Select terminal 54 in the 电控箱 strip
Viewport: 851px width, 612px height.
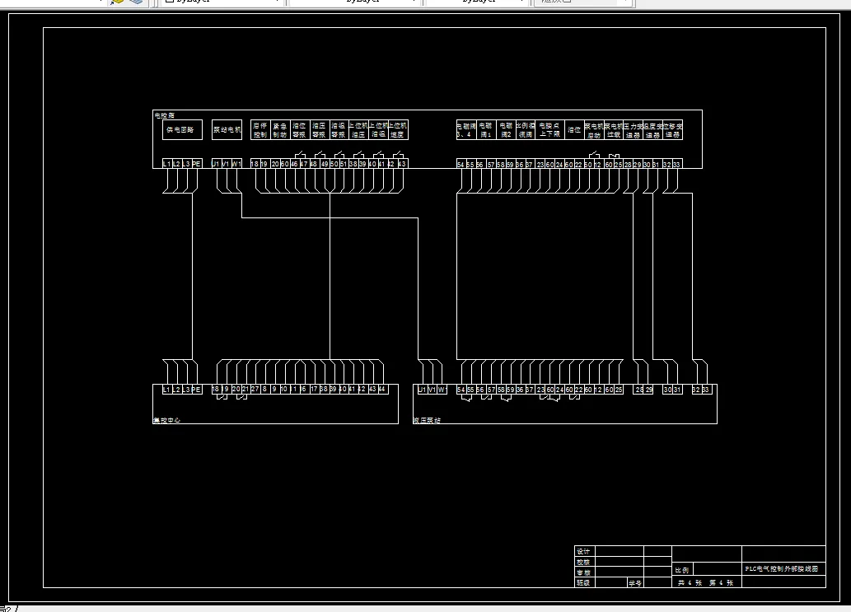[461, 164]
